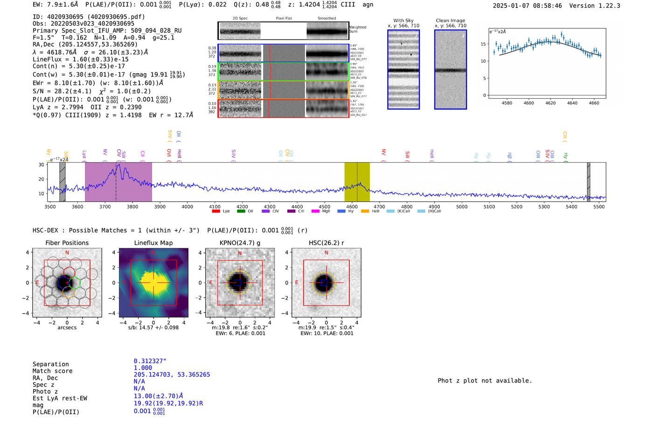
Task: Click 'Phot z plot not available.' message
Action: pyautogui.click(x=485, y=381)
